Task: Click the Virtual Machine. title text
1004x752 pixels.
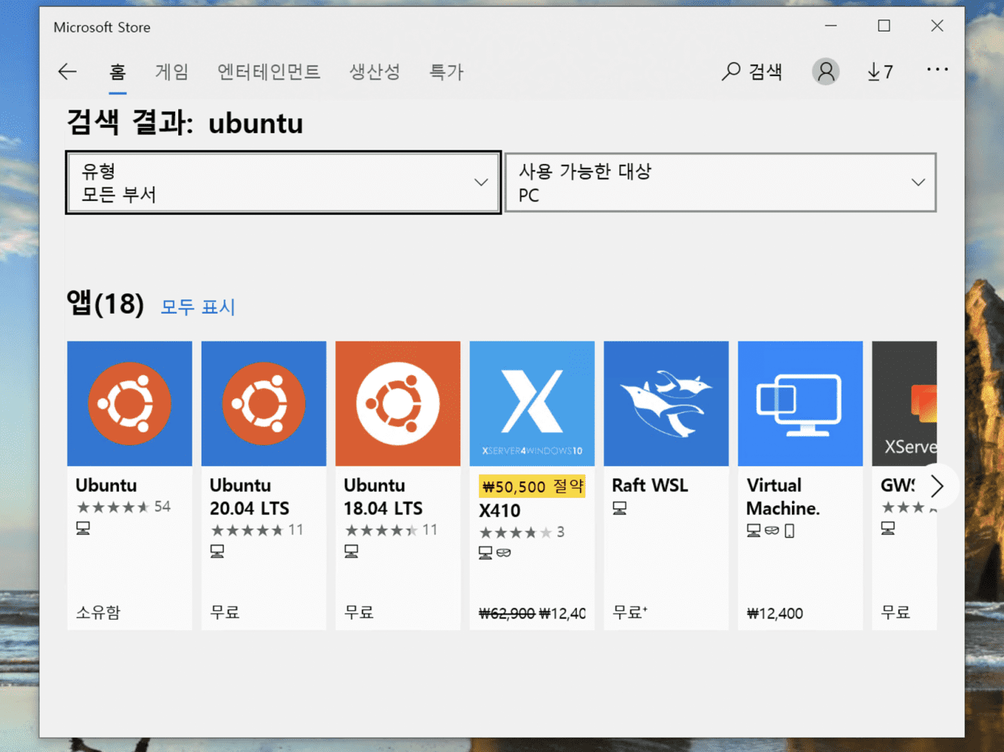Action: pyautogui.click(x=783, y=496)
